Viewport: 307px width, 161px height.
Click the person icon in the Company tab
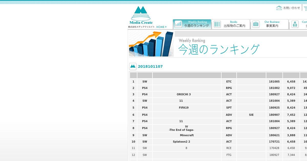[x=295, y=24]
